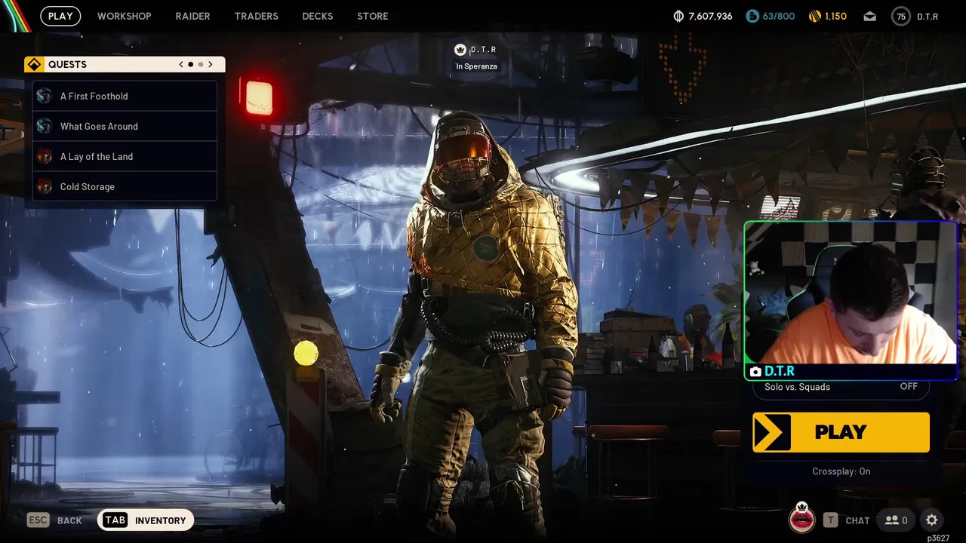
Task: Click the webcam overlay camera icon
Action: (x=755, y=372)
